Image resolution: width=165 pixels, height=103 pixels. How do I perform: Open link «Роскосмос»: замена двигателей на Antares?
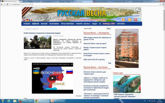point(96,96)
